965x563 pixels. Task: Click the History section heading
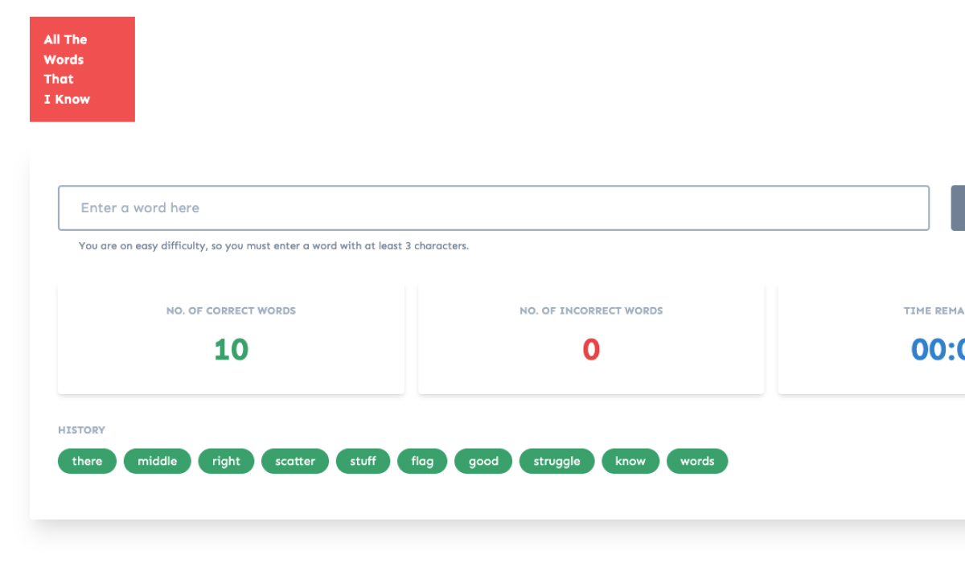click(81, 430)
